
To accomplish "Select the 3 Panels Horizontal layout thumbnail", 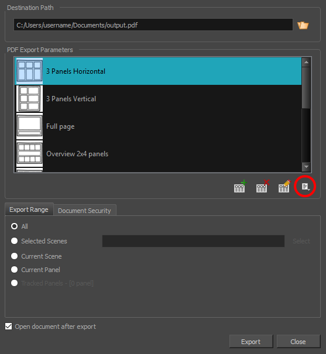I will 30,71.
